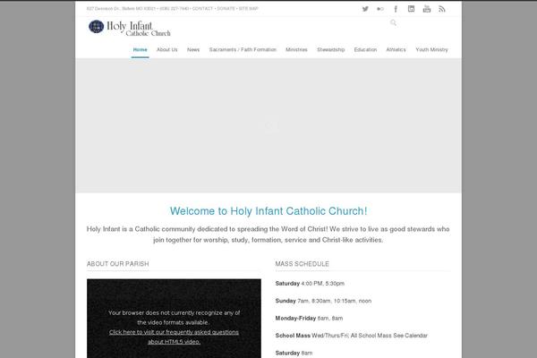Open the YouTube social icon
This screenshot has height=358, width=537.
click(x=426, y=9)
